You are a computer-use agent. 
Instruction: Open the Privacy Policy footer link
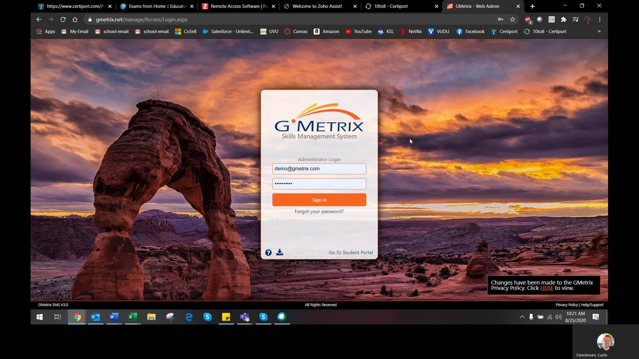pyautogui.click(x=566, y=305)
